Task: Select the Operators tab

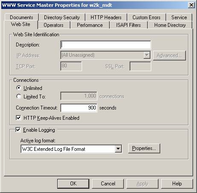Action: [53, 25]
